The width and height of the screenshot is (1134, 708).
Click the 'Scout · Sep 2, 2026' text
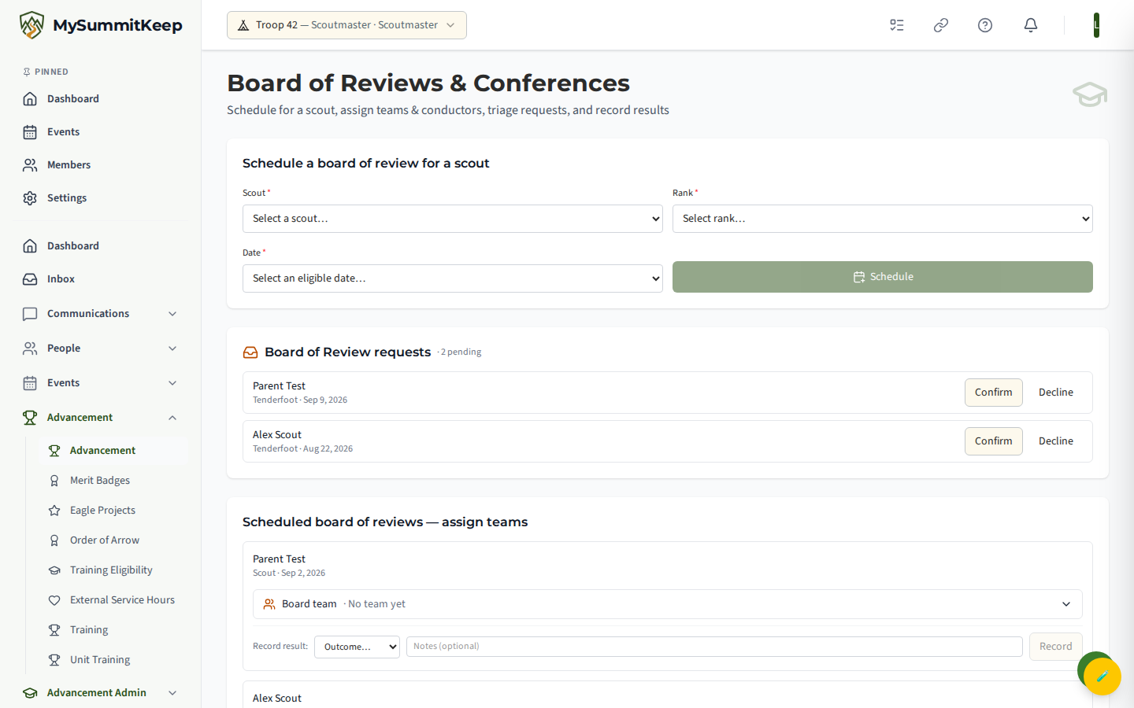click(289, 573)
